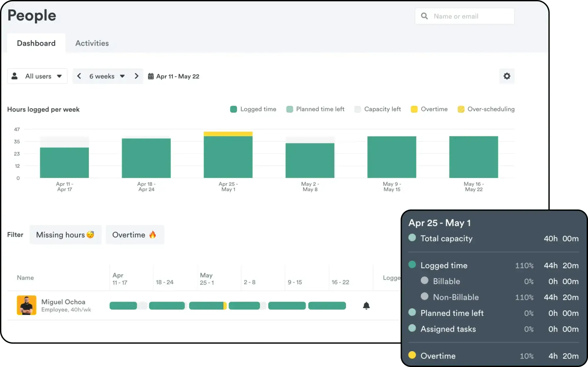Click the Employee, 40h/wk subtitle

tap(66, 310)
